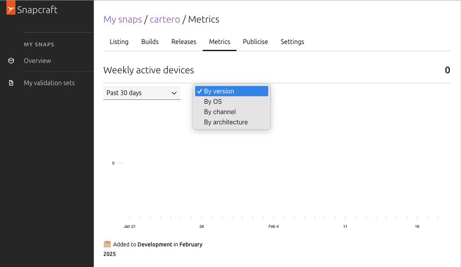Choose By OS from the dropdown list
Screen dimensions: 461x267
coord(213,102)
